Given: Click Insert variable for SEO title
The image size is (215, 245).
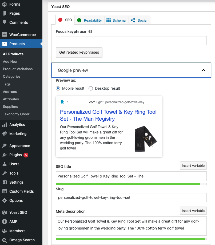Looking at the screenshot, I should (x=193, y=165).
